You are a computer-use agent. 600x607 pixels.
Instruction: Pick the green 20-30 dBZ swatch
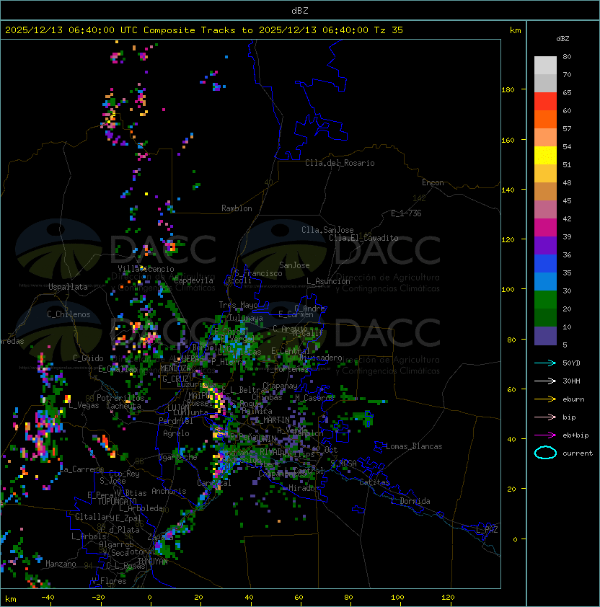(x=545, y=300)
